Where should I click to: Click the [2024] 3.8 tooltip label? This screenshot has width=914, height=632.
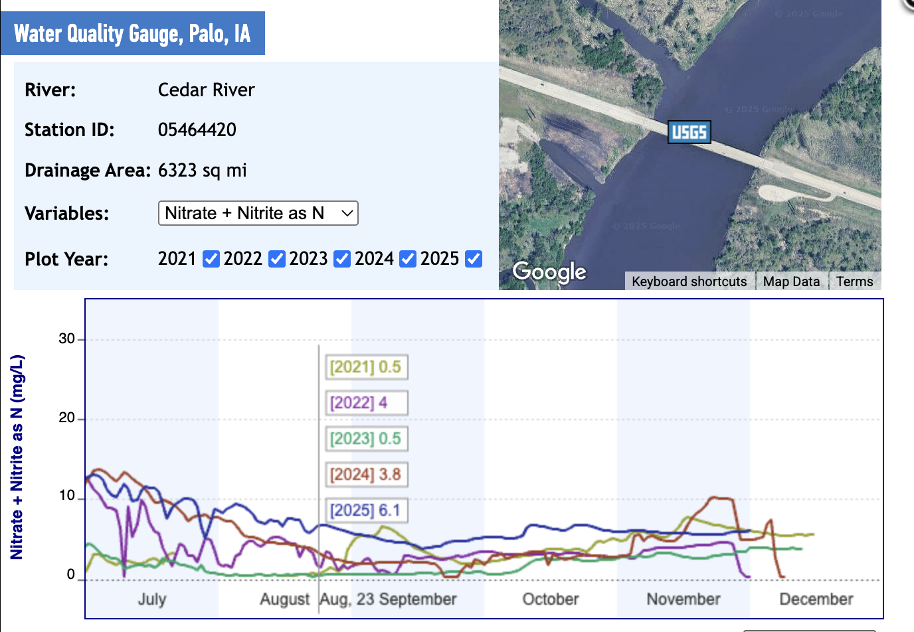[366, 475]
